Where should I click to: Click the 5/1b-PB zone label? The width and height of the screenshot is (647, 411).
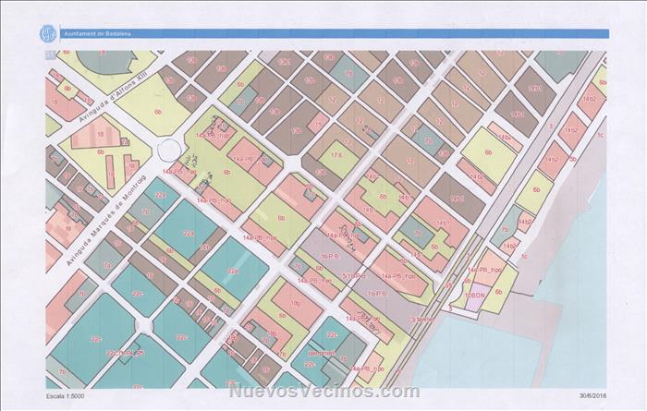point(353,274)
